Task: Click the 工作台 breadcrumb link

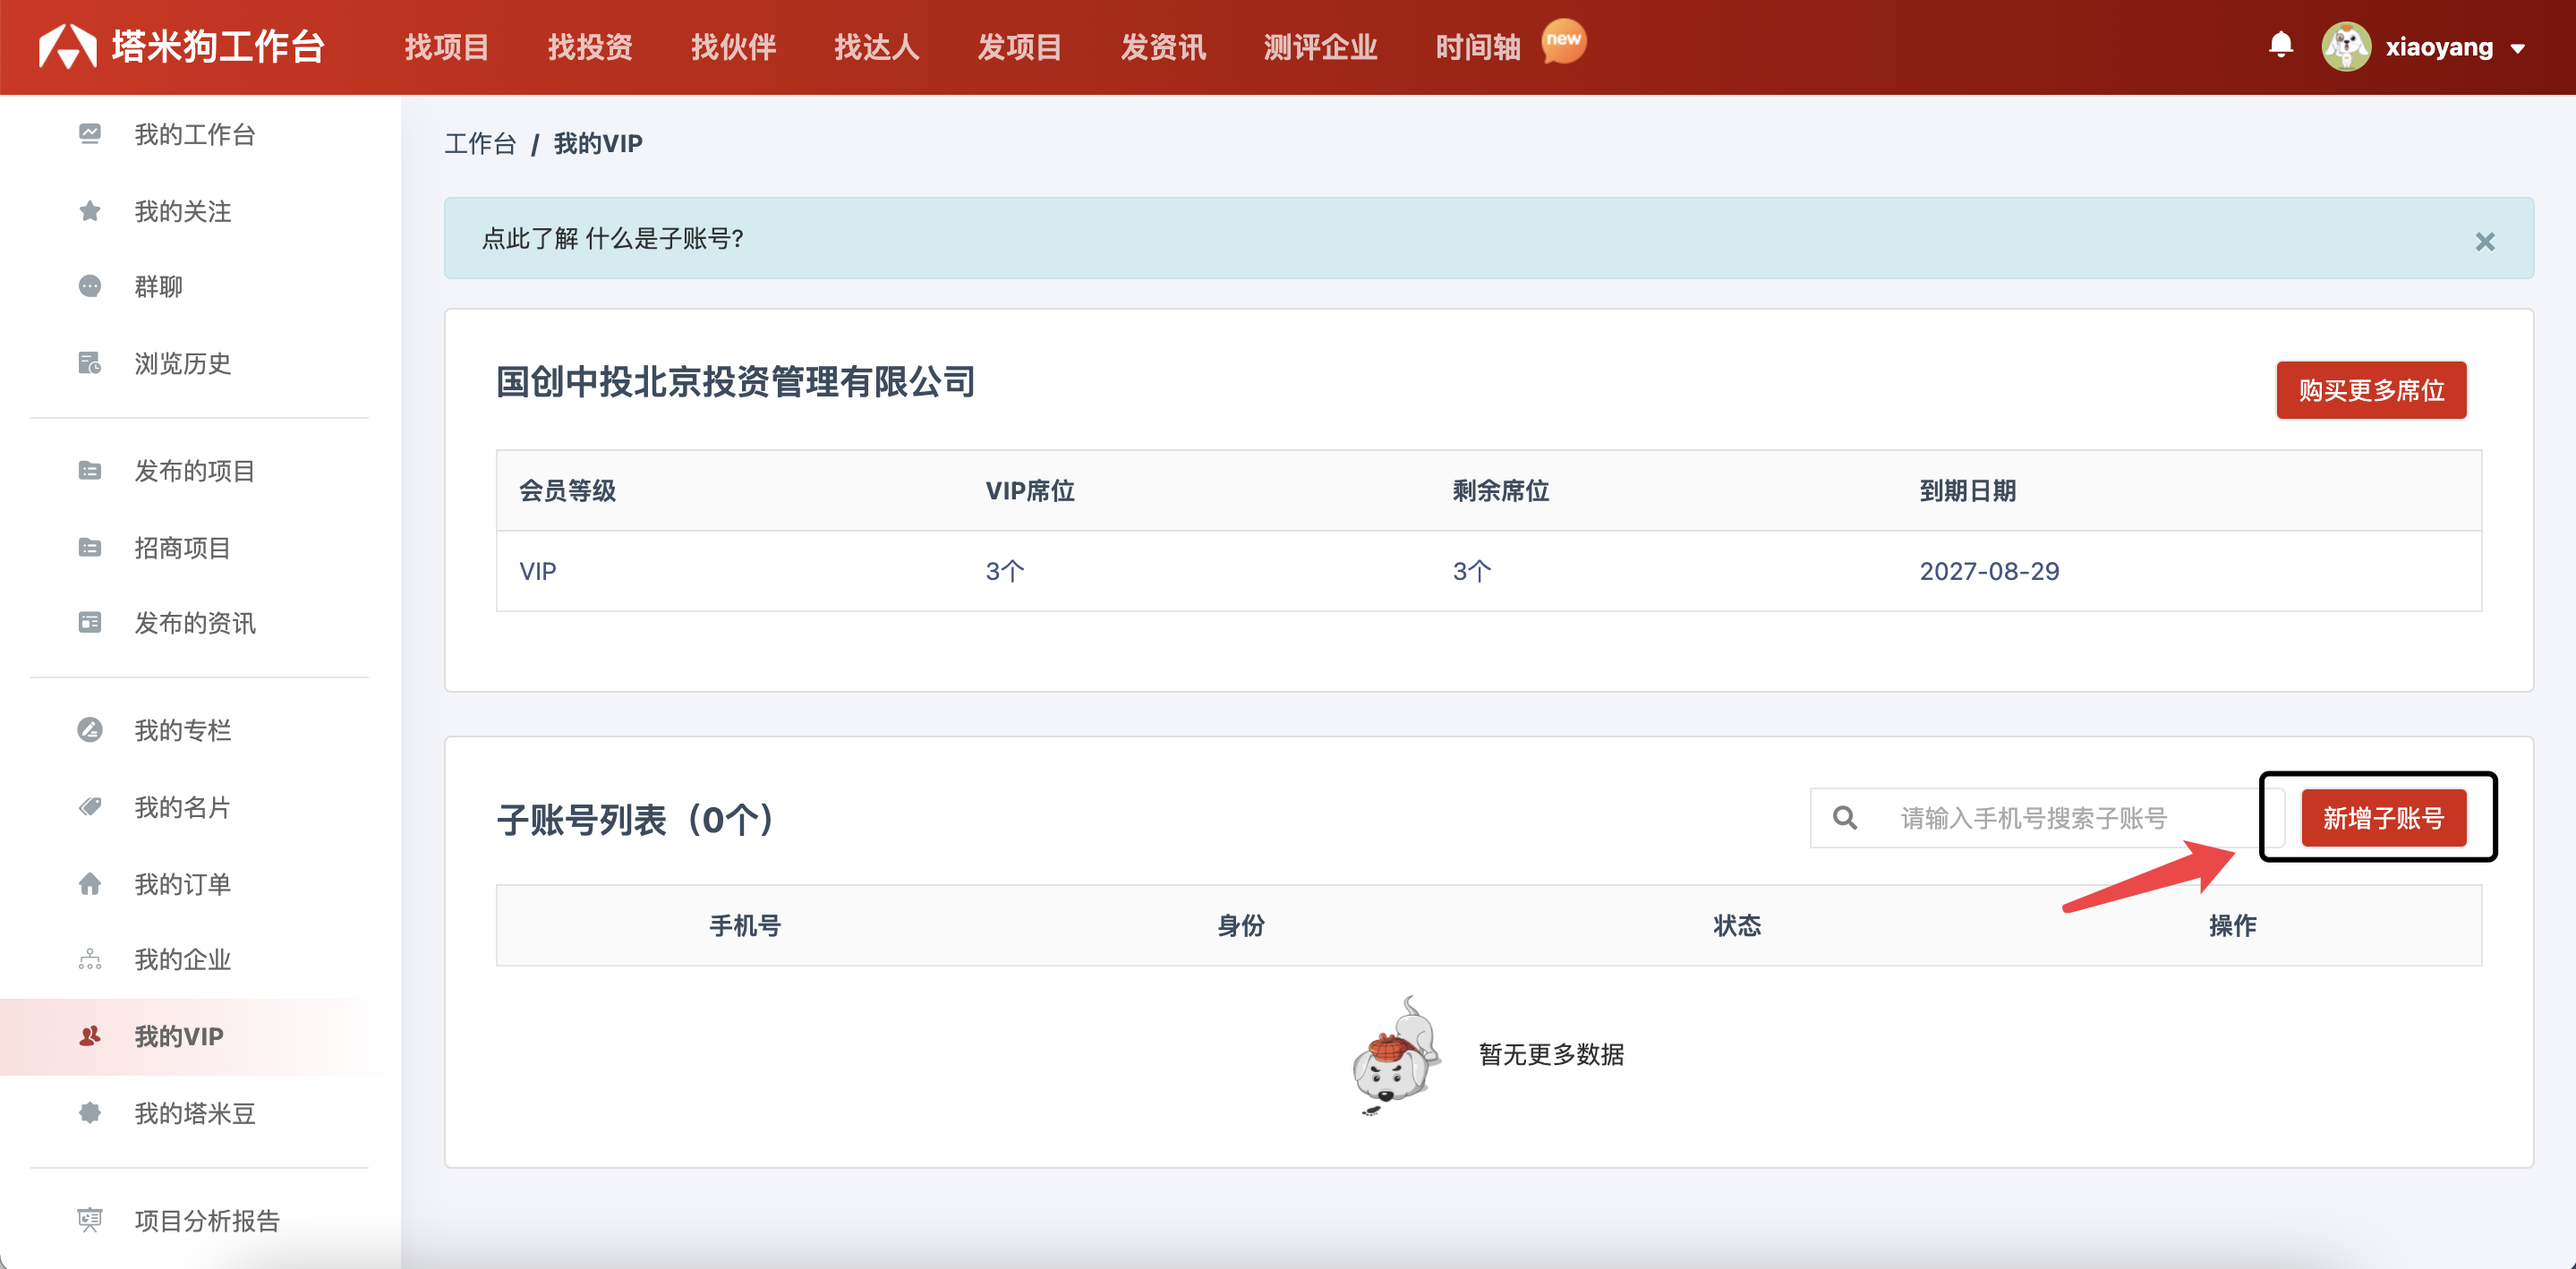Action: (x=480, y=143)
